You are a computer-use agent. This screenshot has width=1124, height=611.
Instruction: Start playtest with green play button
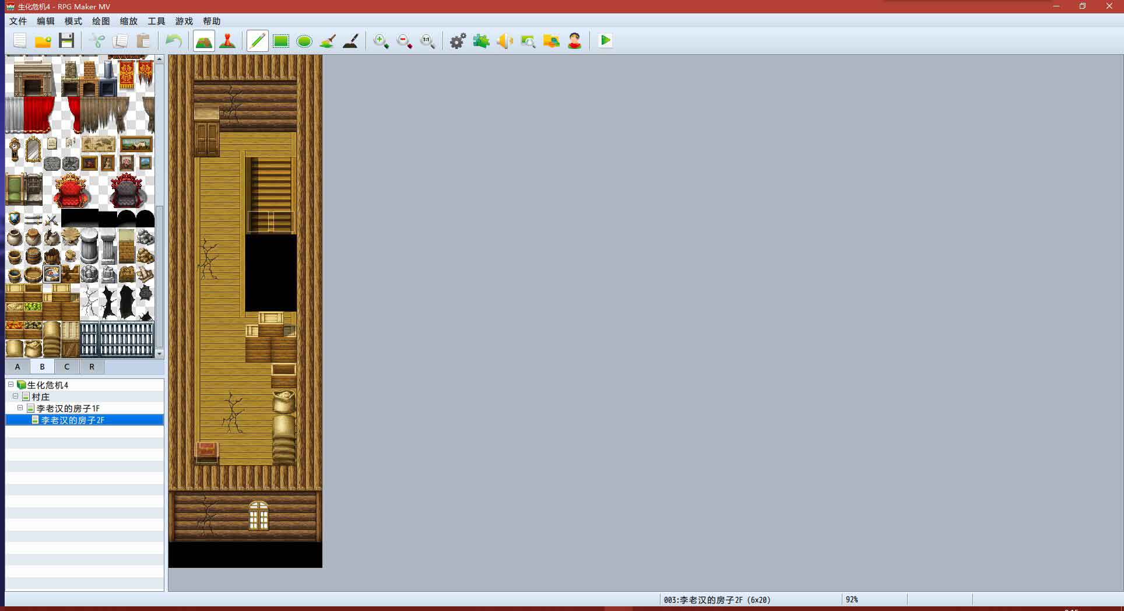(x=605, y=40)
